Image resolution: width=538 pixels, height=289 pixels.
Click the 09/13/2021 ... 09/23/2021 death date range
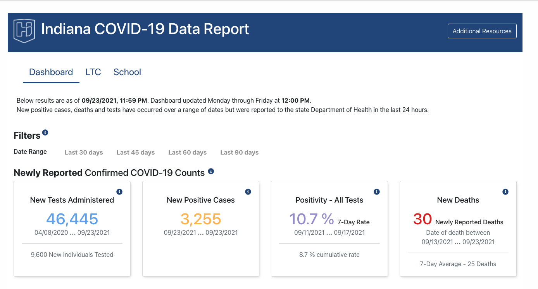pos(458,242)
